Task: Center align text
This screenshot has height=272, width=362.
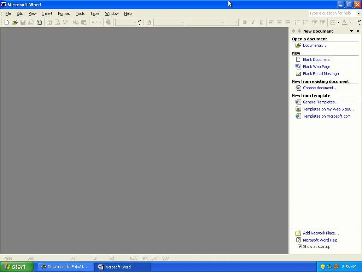Action: [x=279, y=22]
